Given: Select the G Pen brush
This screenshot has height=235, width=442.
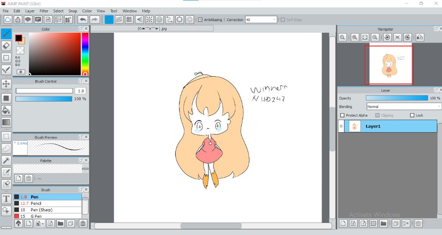Looking at the screenshot, I should (x=47, y=216).
